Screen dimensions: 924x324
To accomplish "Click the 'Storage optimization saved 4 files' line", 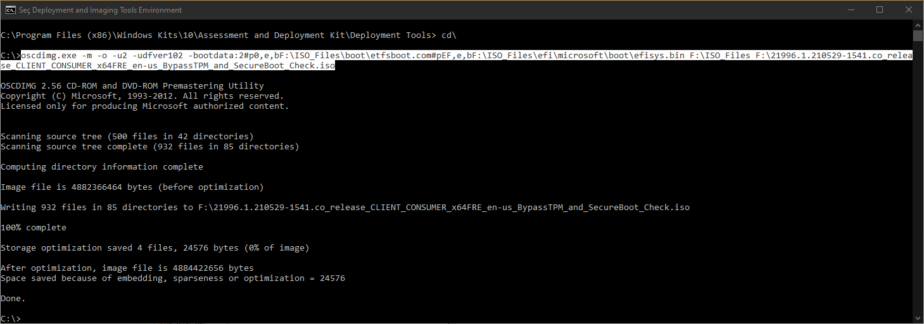I will click(x=155, y=247).
